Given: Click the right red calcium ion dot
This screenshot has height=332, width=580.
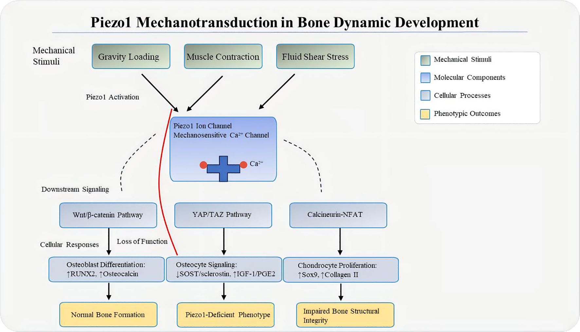Looking at the screenshot, I should point(244,165).
